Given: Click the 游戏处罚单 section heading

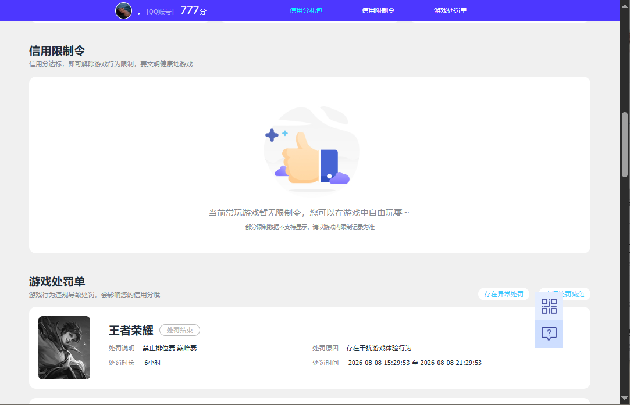Looking at the screenshot, I should click(x=57, y=281).
